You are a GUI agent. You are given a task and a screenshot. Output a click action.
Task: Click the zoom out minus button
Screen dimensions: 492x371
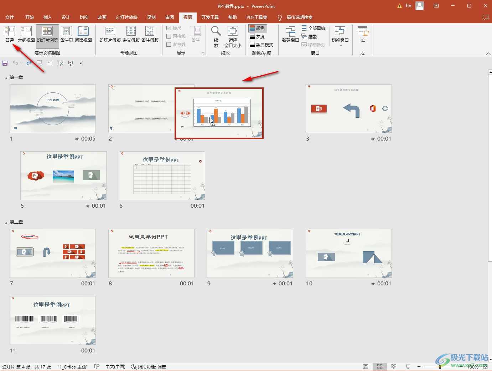[x=419, y=367]
